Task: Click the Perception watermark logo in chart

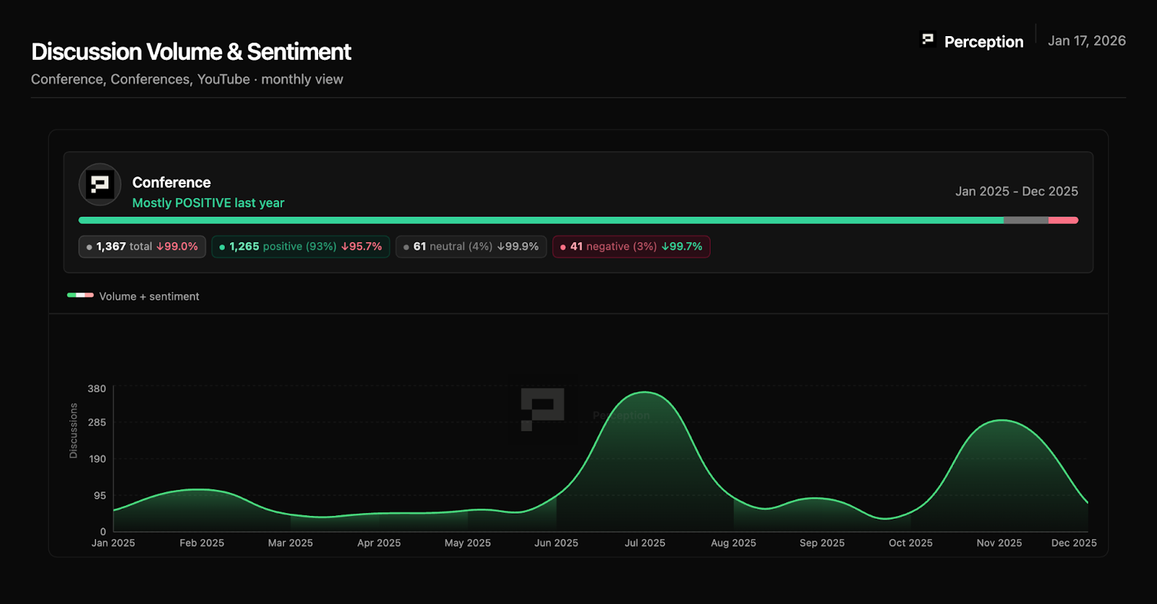Action: point(542,409)
